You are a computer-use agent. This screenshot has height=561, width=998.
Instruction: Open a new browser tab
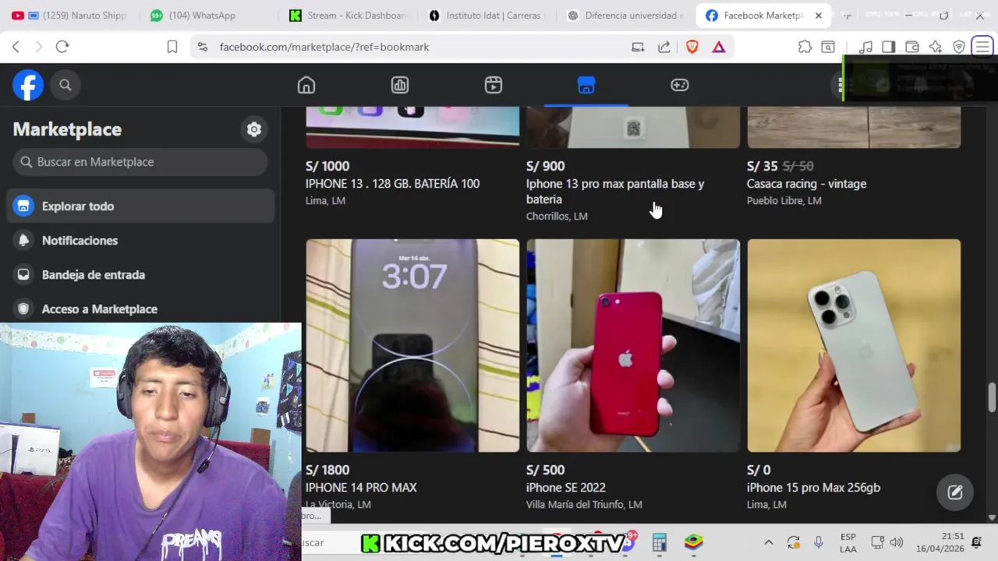pyautogui.click(x=847, y=16)
